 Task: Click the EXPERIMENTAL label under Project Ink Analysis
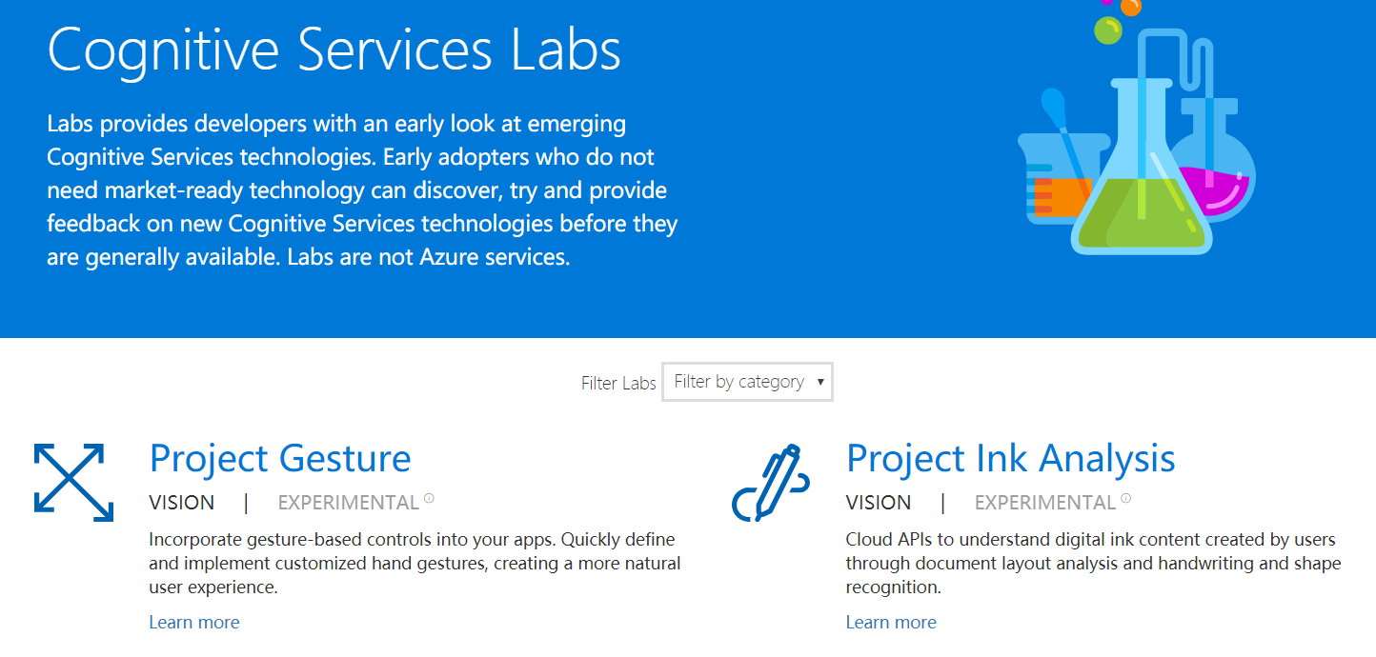pos(1045,503)
